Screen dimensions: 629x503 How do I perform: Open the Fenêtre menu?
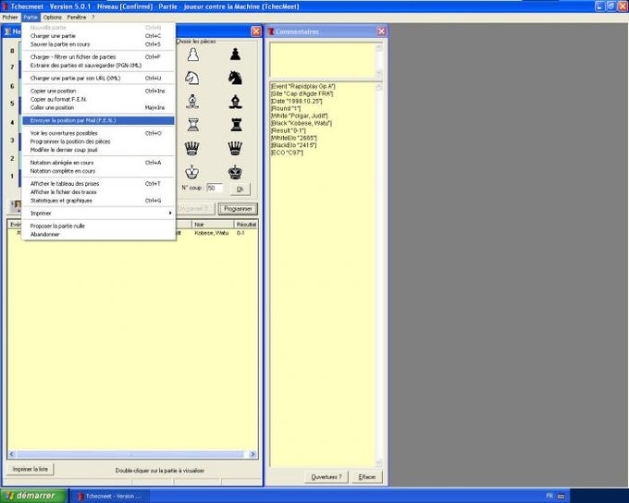(x=77, y=18)
